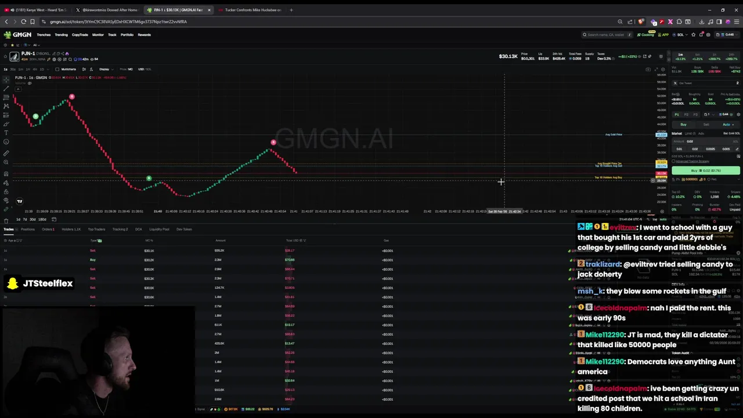Select the trend line drawing tool
Viewport: 743px width, 418px height.
coord(6,89)
